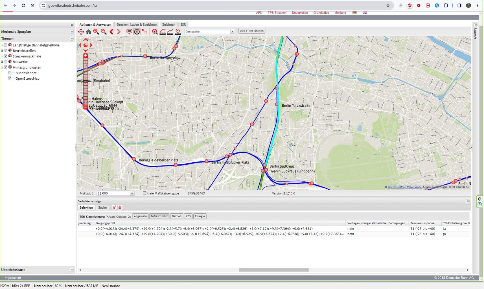The width and height of the screenshot is (484, 289).
Task: Zoom out with the map minus button
Action: pos(86,107)
